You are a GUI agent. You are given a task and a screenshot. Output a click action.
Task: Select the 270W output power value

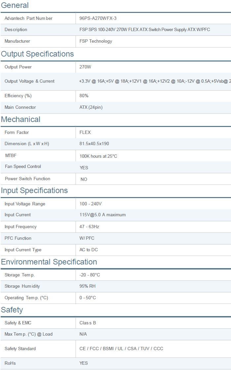85,67
